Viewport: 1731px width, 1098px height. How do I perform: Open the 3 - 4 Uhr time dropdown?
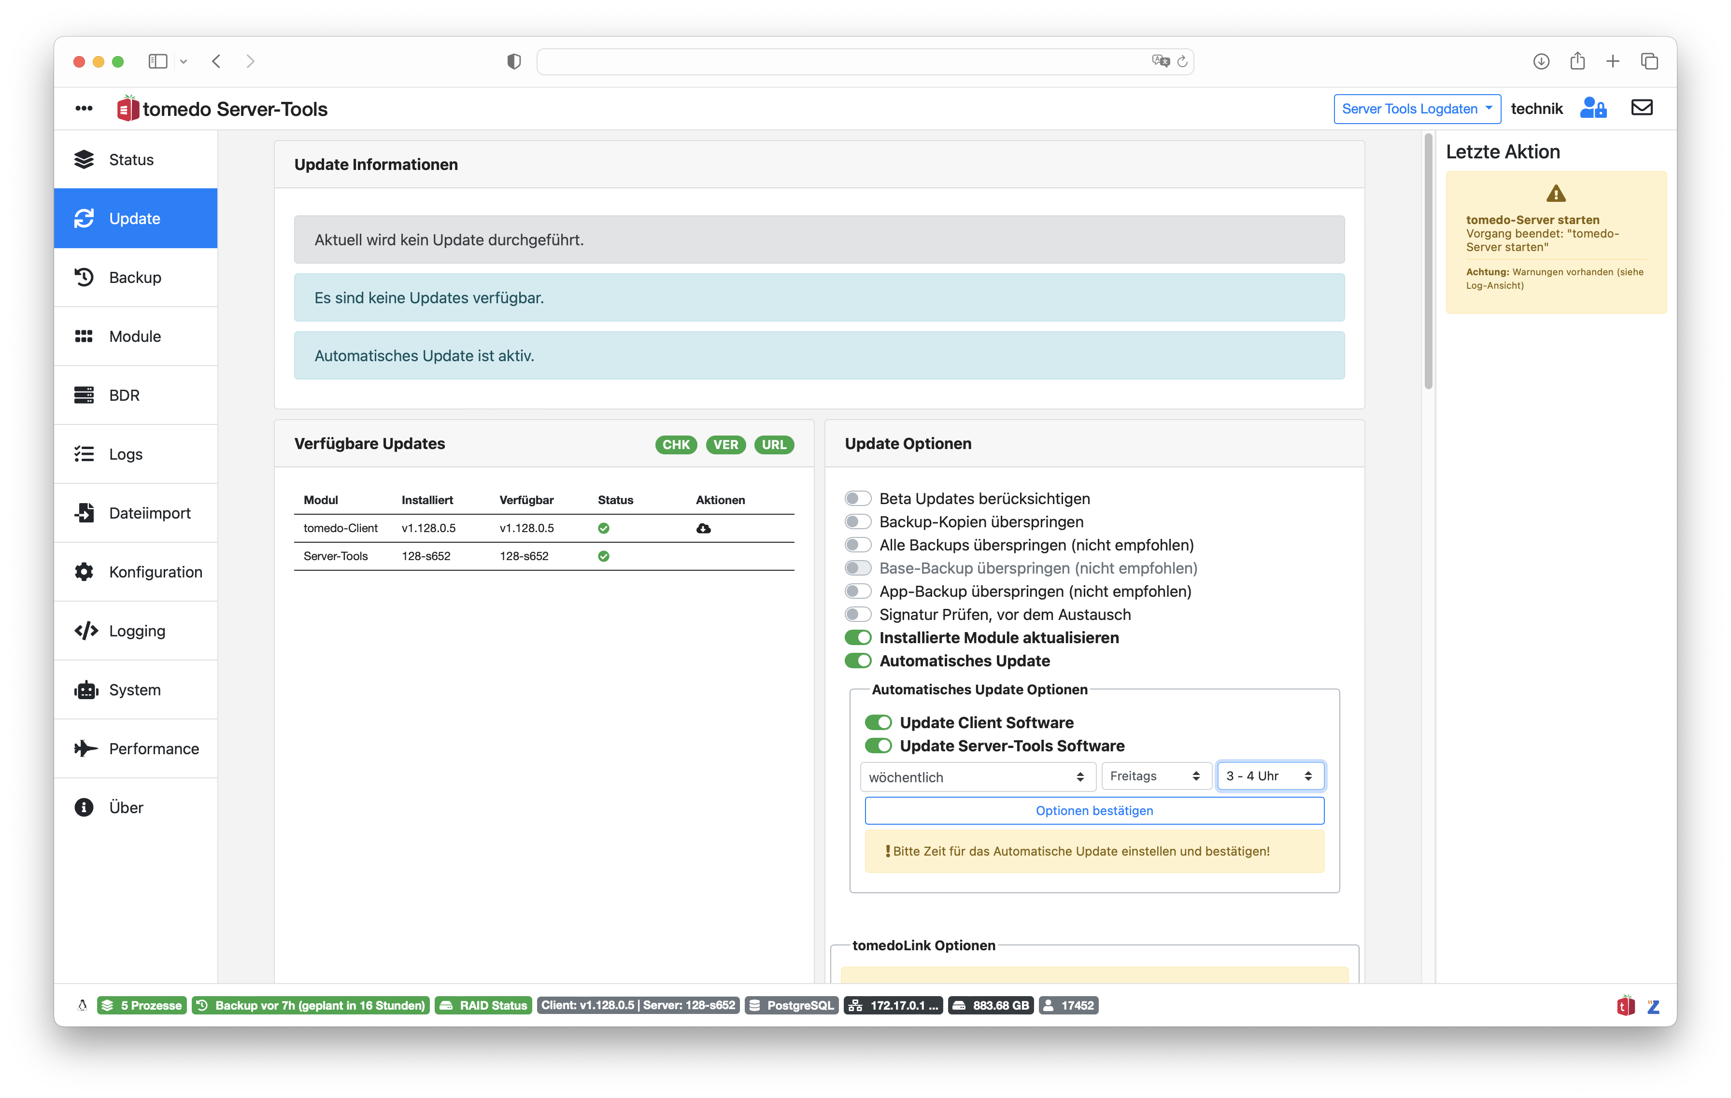pos(1270,776)
